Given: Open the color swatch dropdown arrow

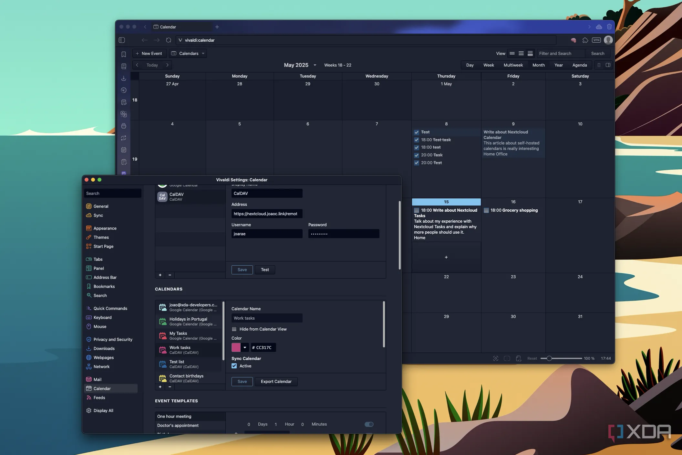Looking at the screenshot, I should point(245,347).
